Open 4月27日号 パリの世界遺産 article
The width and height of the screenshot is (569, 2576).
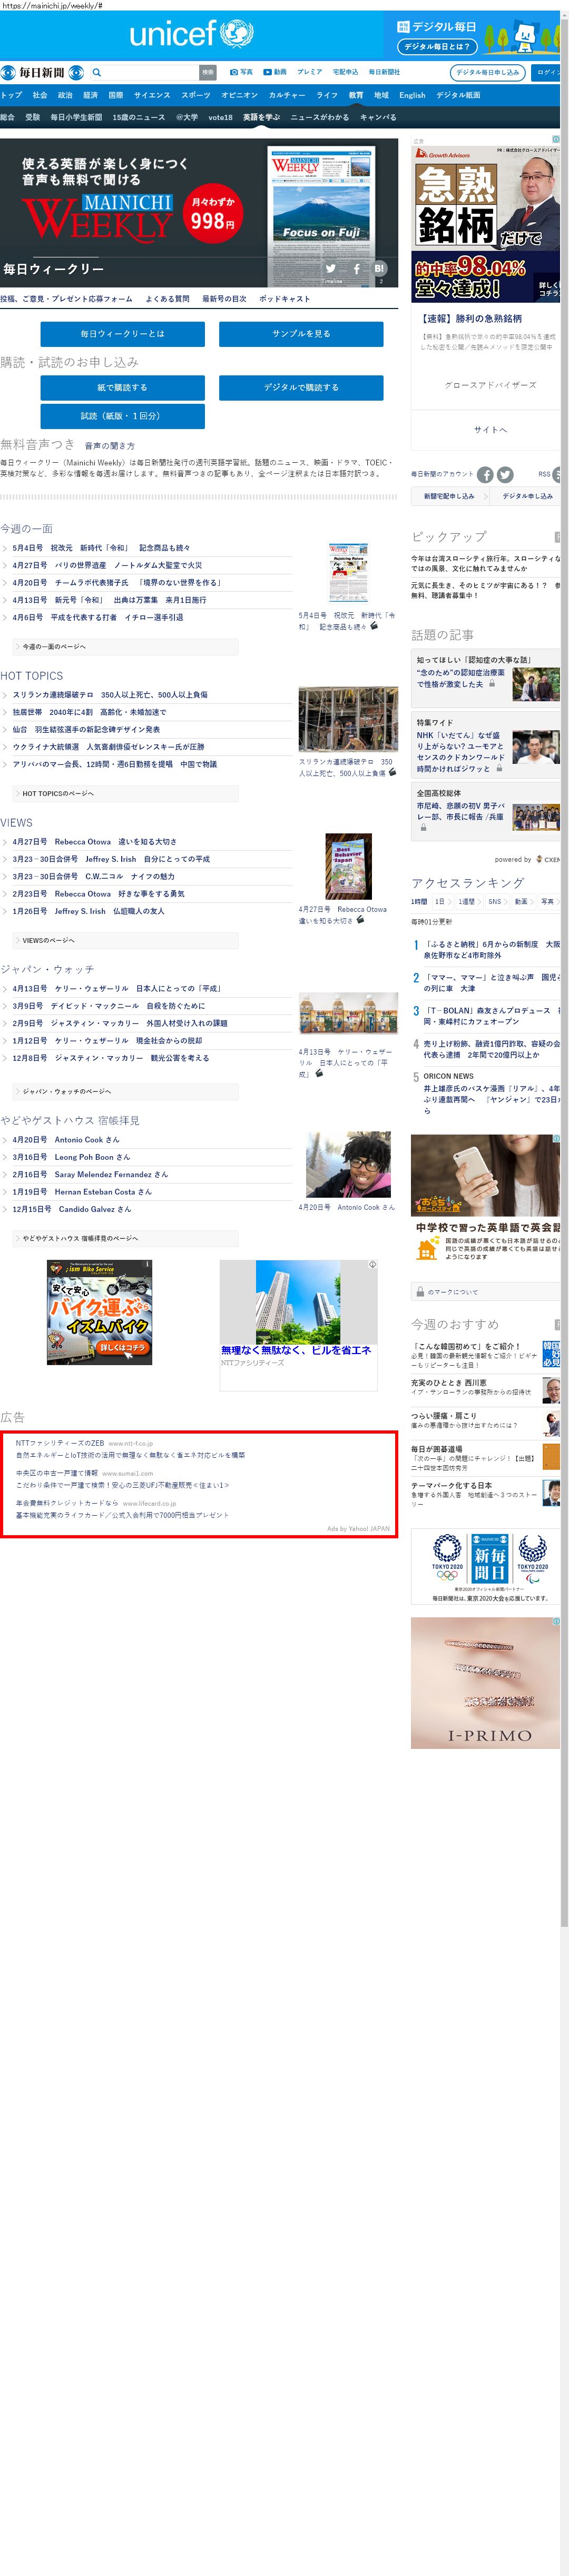pyautogui.click(x=107, y=565)
